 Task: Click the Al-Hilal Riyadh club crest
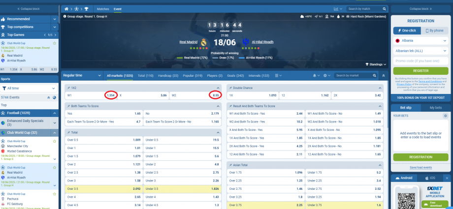(246, 42)
